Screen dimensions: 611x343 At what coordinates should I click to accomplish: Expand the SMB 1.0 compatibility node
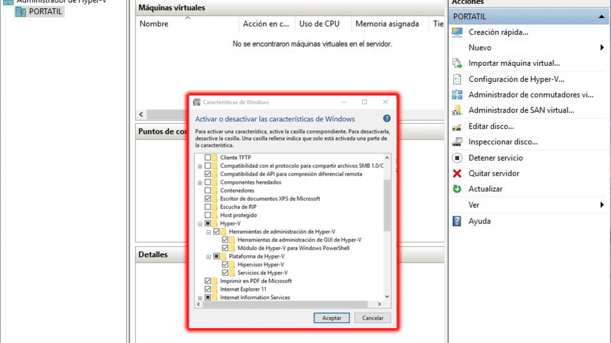coord(200,166)
